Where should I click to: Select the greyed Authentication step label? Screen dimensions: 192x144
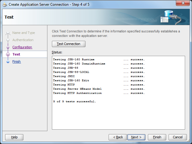point(23,40)
